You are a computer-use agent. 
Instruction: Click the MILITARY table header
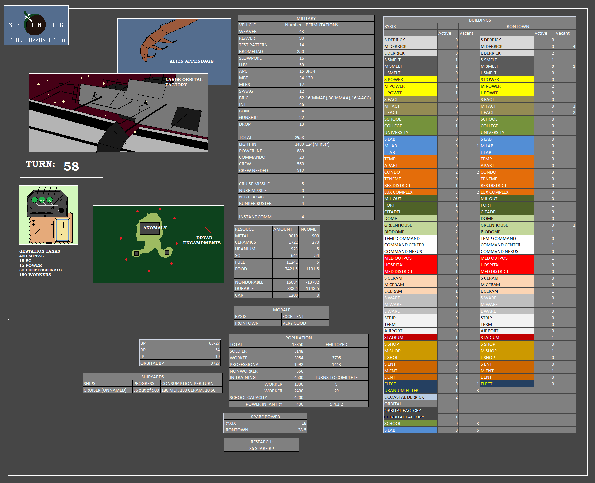pyautogui.click(x=306, y=18)
